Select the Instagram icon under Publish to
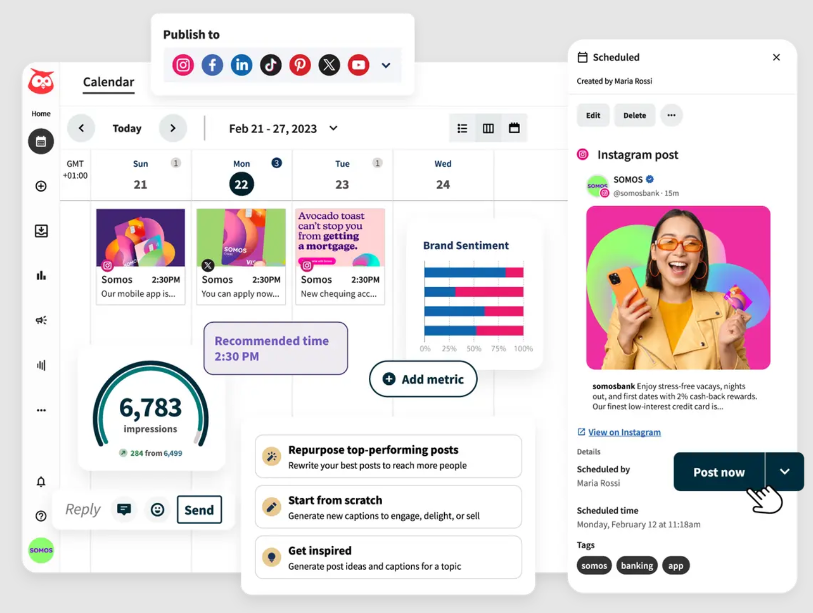Viewport: 813px width, 613px height. [x=182, y=64]
